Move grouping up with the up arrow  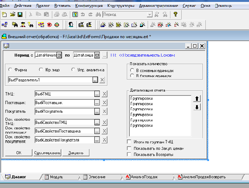pos(197,99)
